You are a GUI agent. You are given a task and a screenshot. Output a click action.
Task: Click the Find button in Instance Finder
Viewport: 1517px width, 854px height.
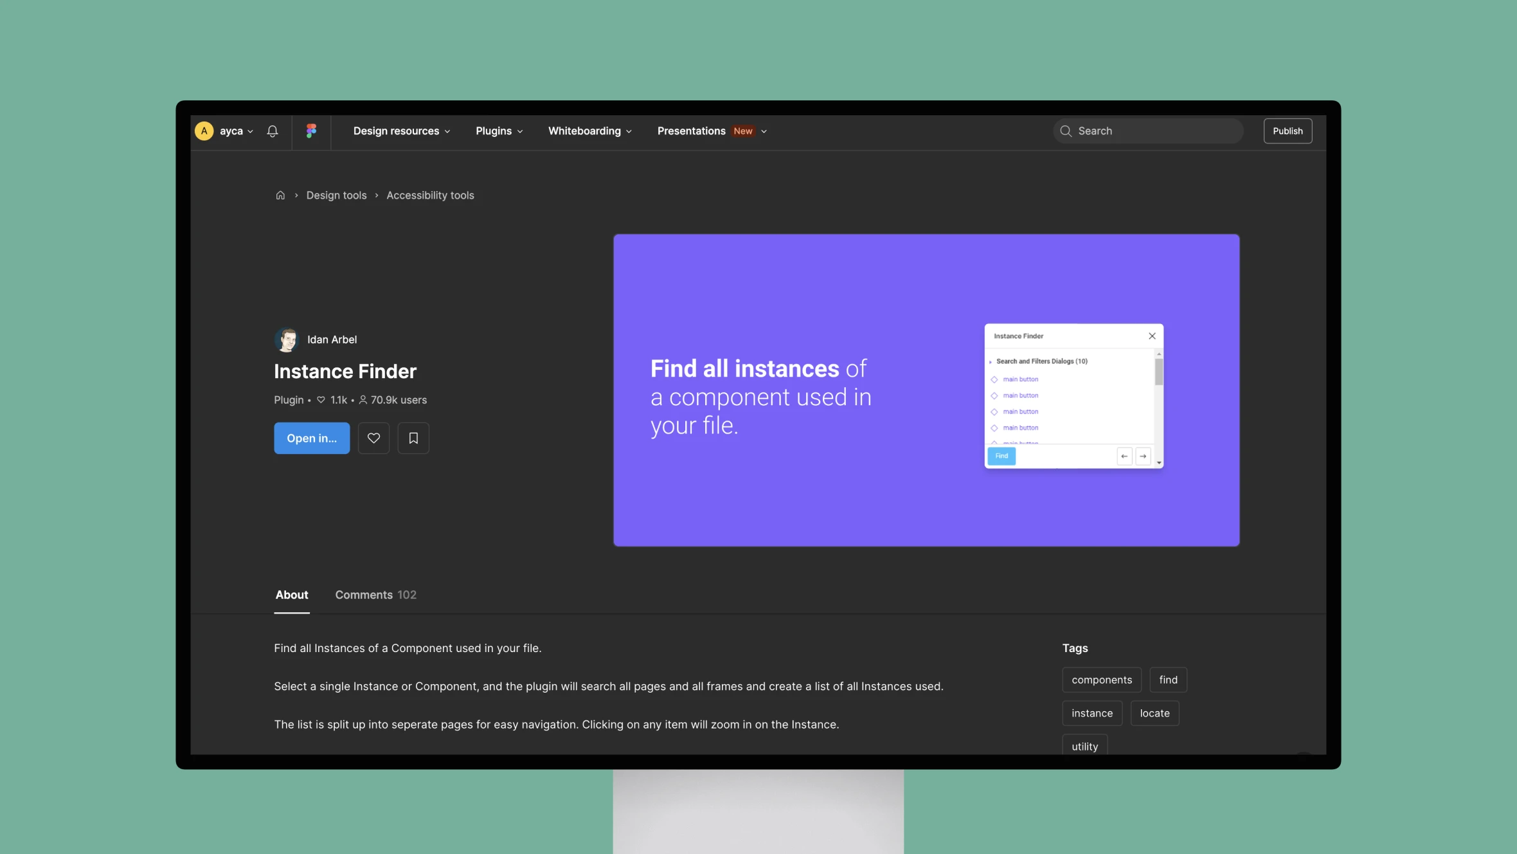pyautogui.click(x=1001, y=456)
